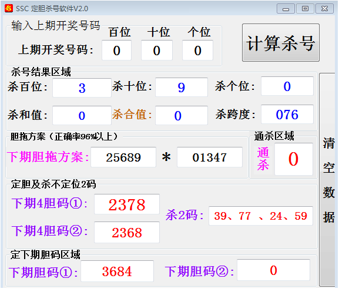The image size is (339, 292).
Task: Click the red app icon in title bar
Action: tap(9, 8)
